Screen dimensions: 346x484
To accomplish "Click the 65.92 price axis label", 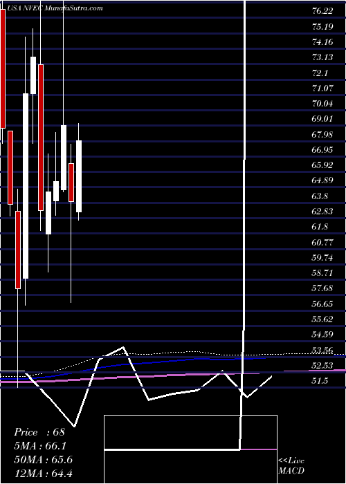I will click(x=322, y=165).
